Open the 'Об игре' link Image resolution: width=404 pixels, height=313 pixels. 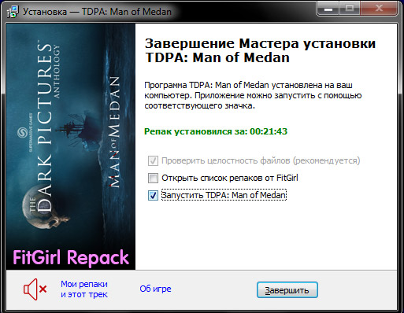[x=155, y=289]
